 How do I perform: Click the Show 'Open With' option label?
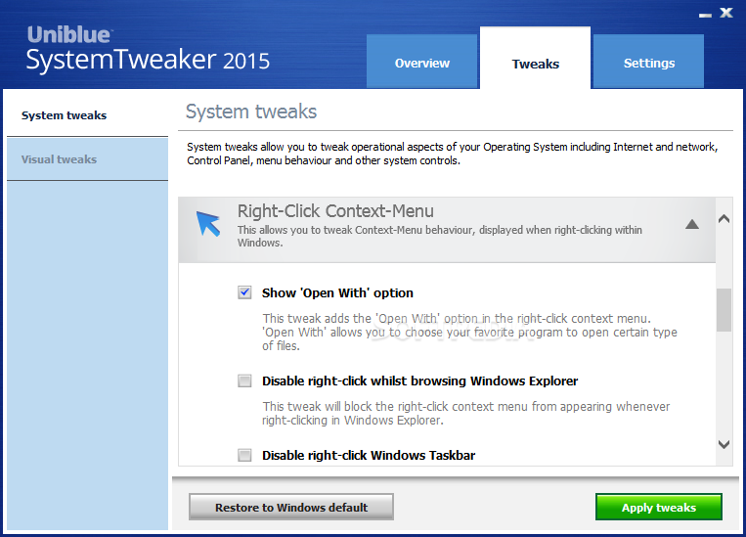337,292
